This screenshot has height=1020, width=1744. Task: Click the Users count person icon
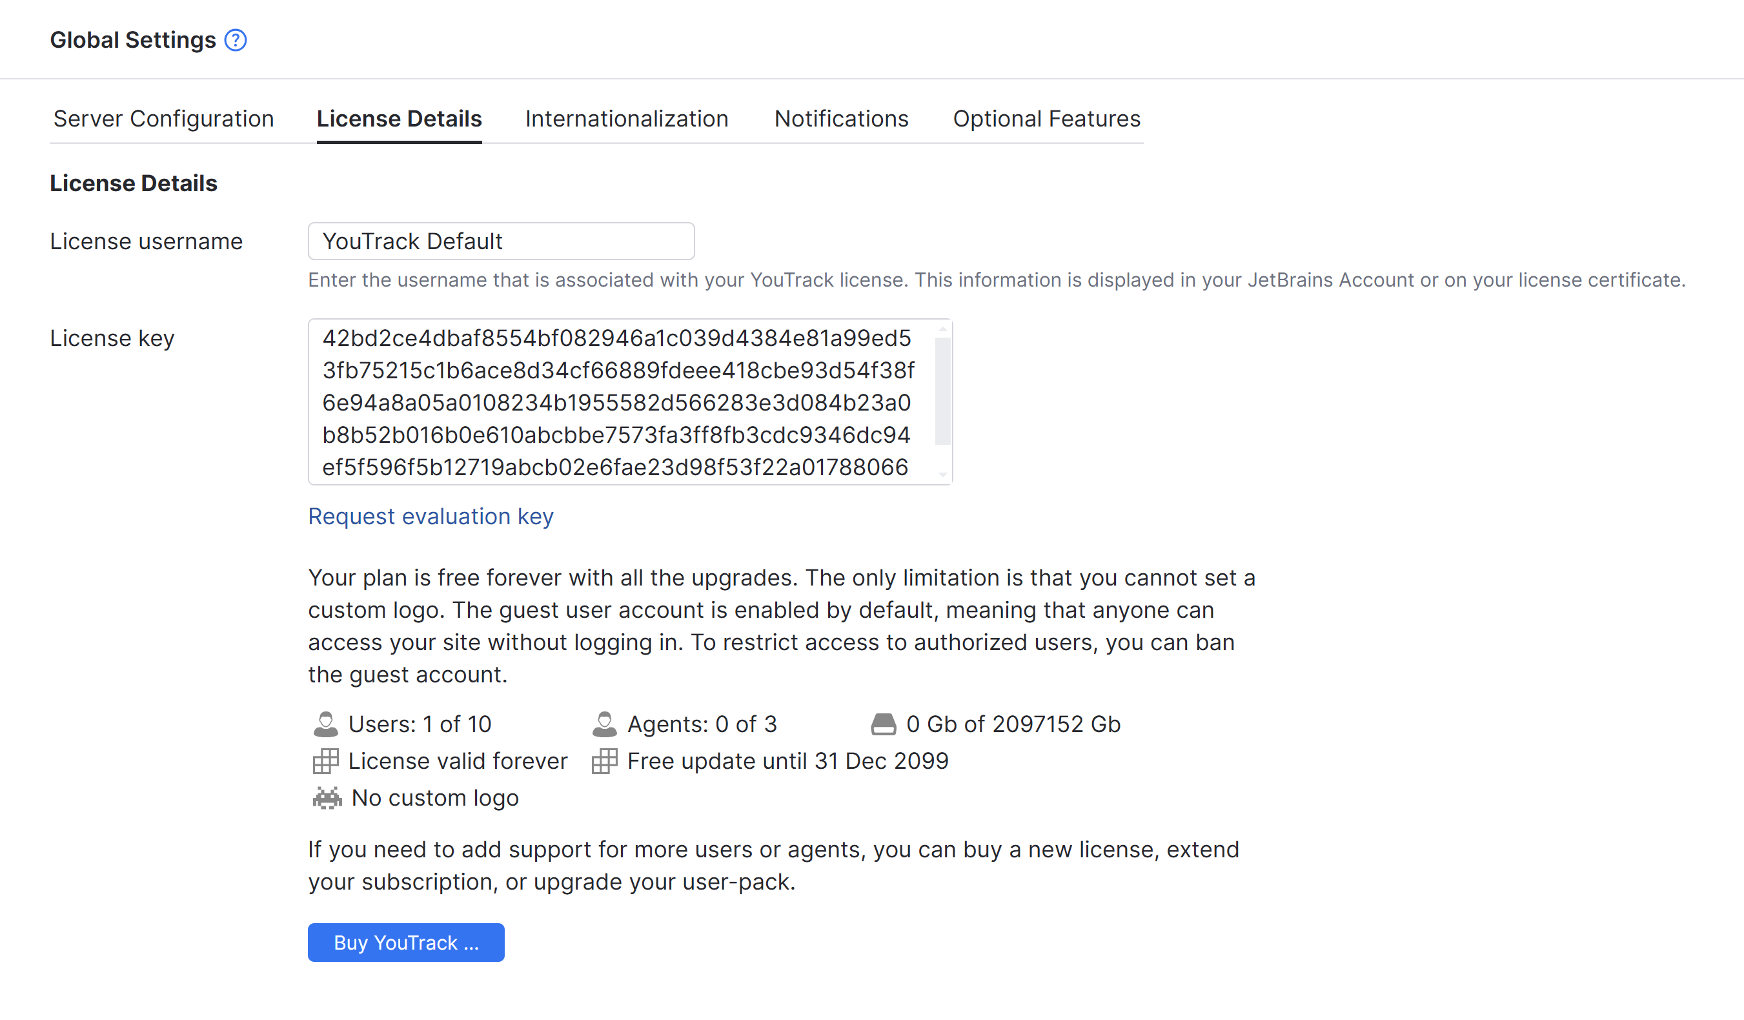pos(325,724)
